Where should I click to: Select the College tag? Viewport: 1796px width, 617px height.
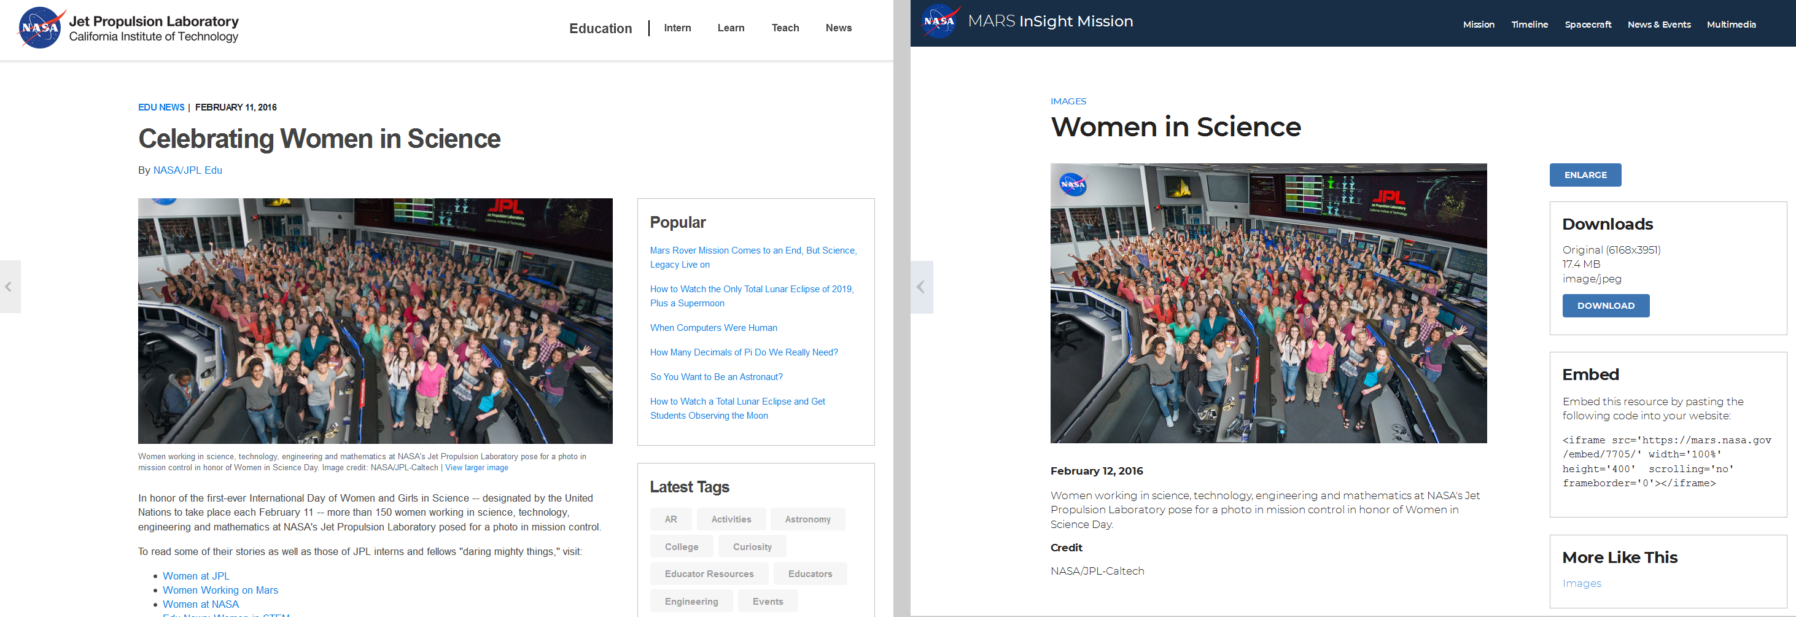(x=681, y=546)
